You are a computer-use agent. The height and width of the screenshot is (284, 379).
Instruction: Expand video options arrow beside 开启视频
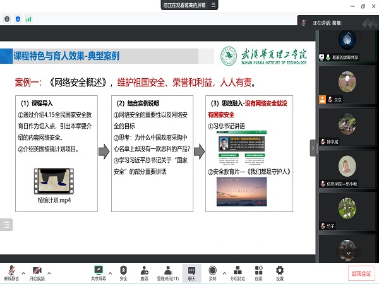tap(49, 268)
